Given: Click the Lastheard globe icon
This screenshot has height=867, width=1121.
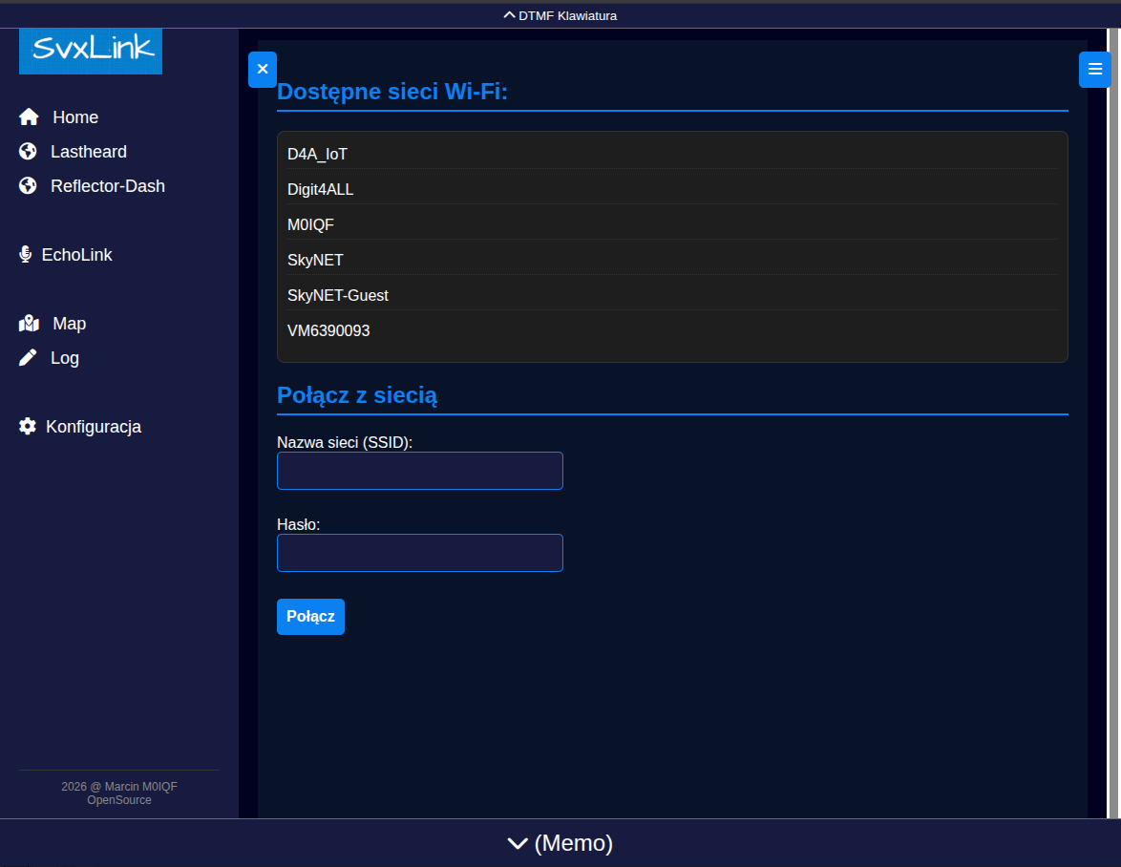Looking at the screenshot, I should point(28,152).
